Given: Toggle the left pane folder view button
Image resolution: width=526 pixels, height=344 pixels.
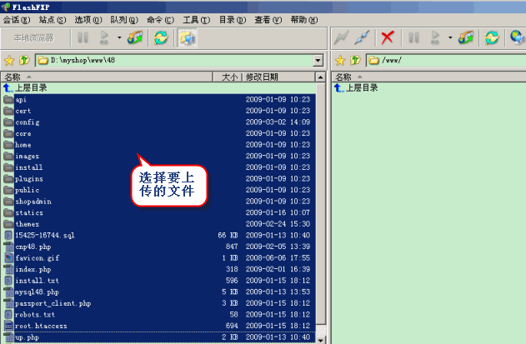Looking at the screenshot, I should coord(188,37).
